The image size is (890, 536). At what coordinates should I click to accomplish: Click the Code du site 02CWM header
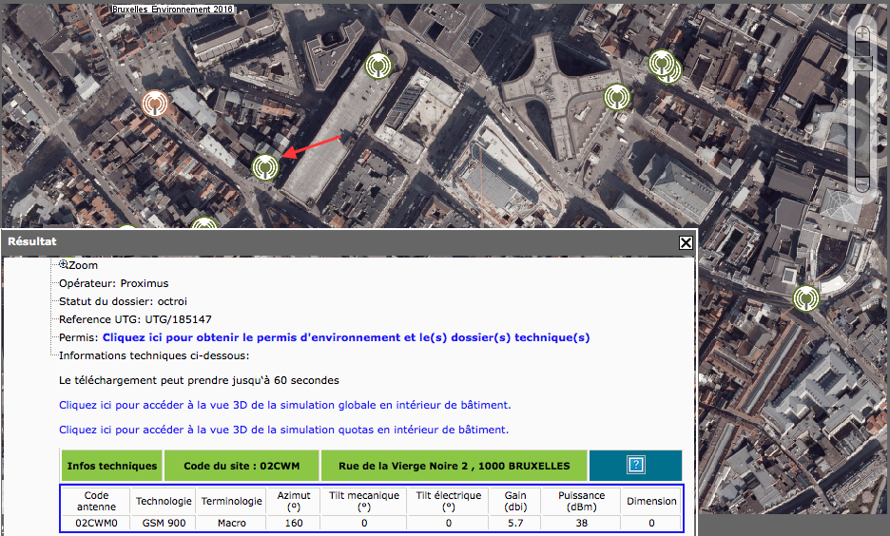pos(242,466)
